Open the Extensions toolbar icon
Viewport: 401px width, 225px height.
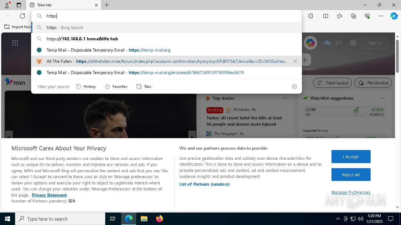310,16
